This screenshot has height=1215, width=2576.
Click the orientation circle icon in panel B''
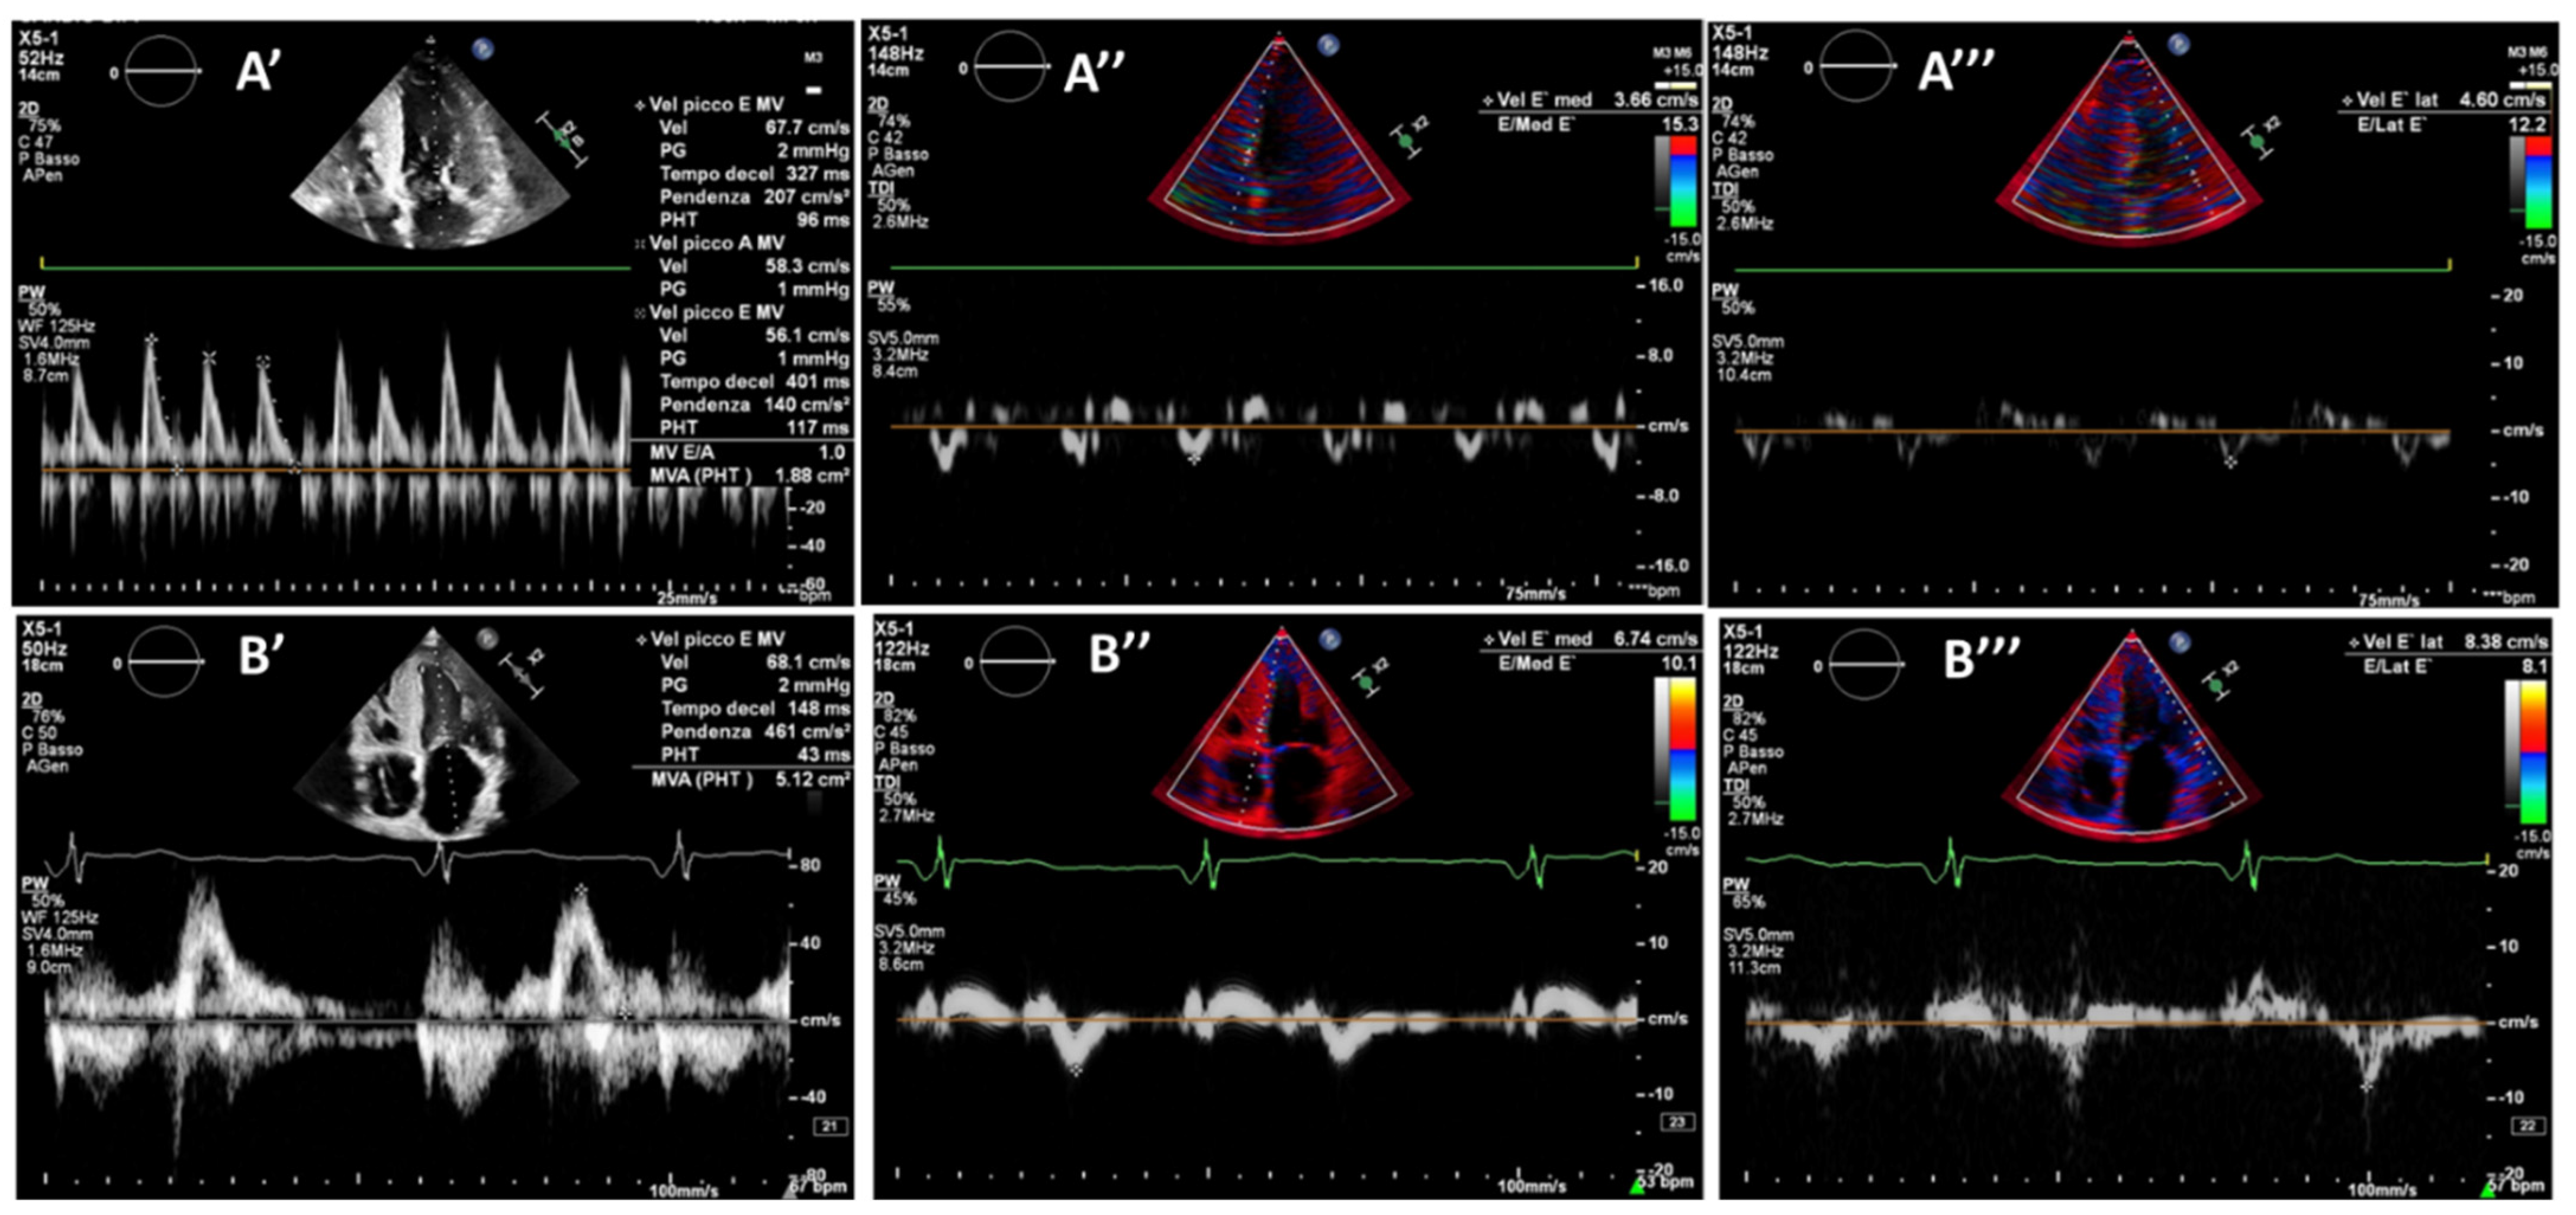point(1016,662)
